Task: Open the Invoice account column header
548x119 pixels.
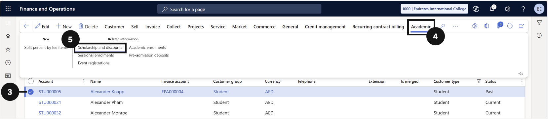Action: [175, 81]
